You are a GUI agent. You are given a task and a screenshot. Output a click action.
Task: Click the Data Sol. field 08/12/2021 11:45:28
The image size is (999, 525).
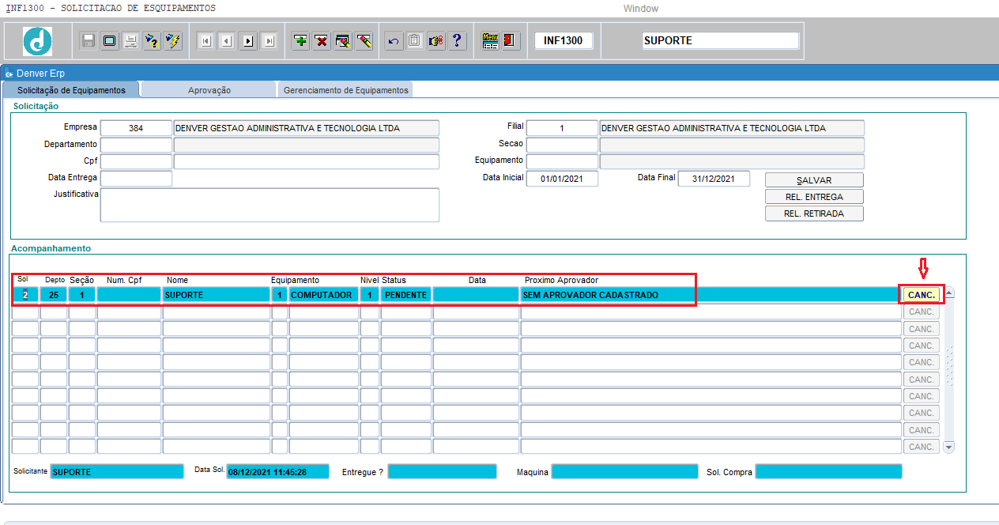pyautogui.click(x=277, y=472)
